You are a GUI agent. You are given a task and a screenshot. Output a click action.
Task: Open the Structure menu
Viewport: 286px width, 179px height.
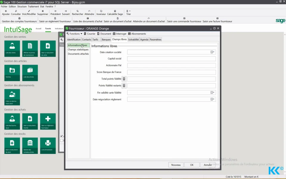tap(22, 6)
